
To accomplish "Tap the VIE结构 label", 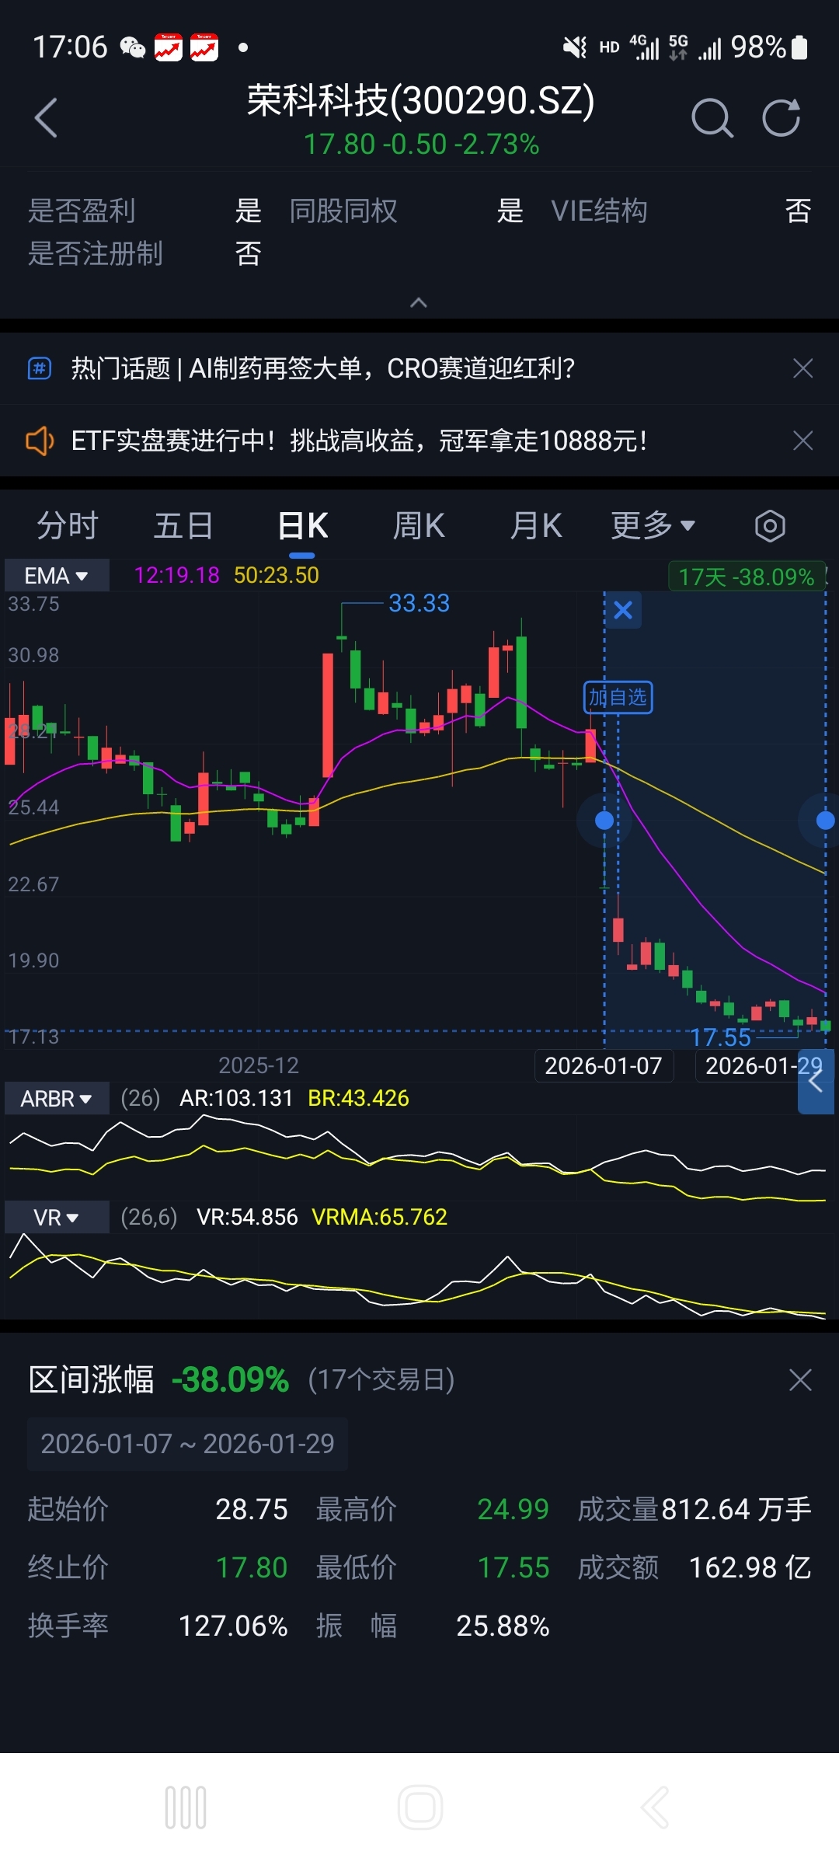I will pos(599,211).
